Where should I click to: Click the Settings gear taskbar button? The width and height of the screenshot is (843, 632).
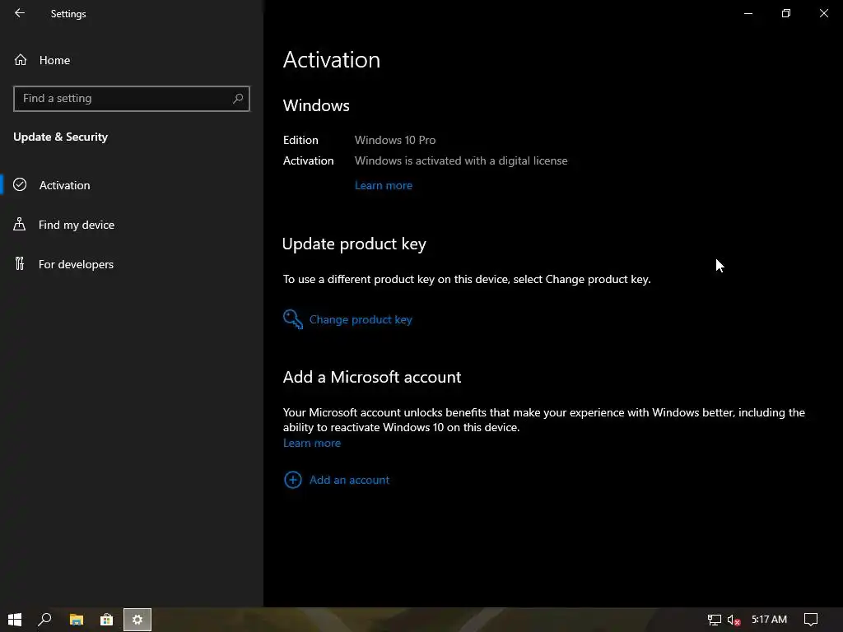click(137, 620)
